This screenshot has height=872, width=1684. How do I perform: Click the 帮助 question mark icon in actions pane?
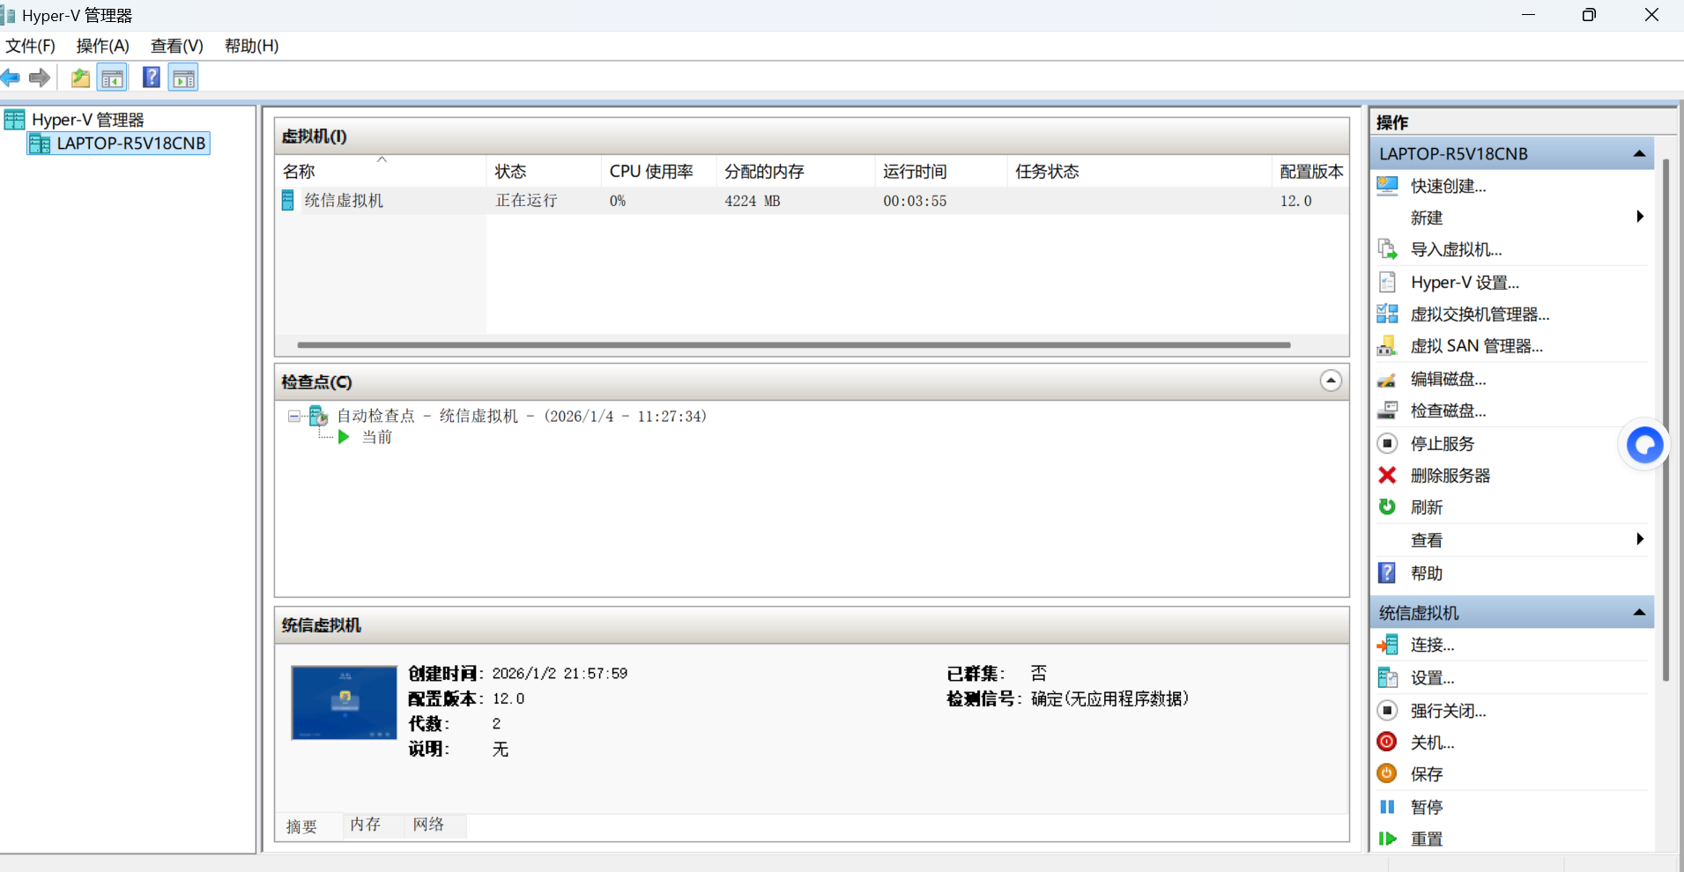[1387, 573]
